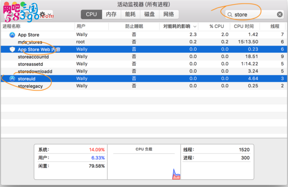Open the 内存 tab
This screenshot has height=187, width=288.
111,14
